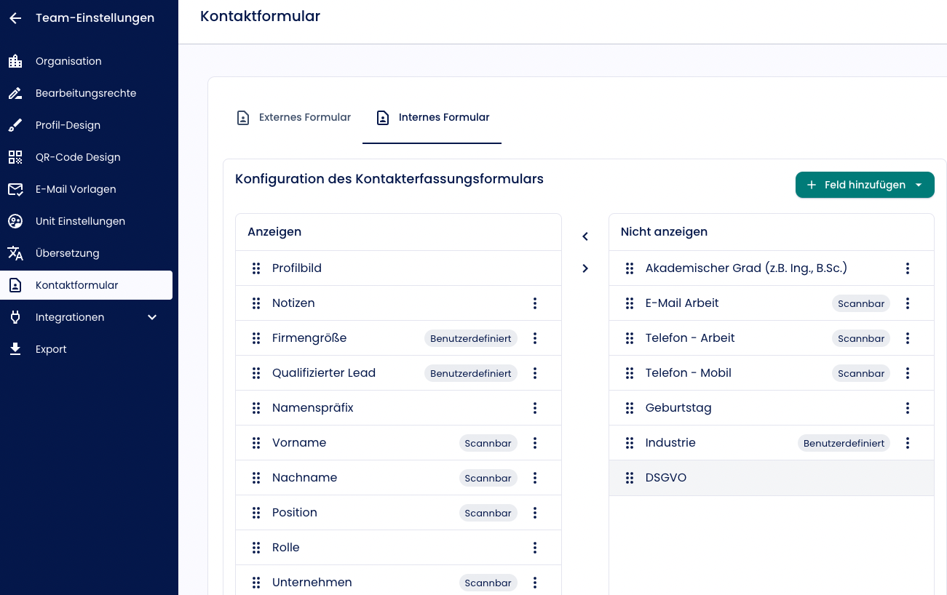Click drag handle of DSGVO row
The width and height of the screenshot is (947, 595).
(x=630, y=478)
